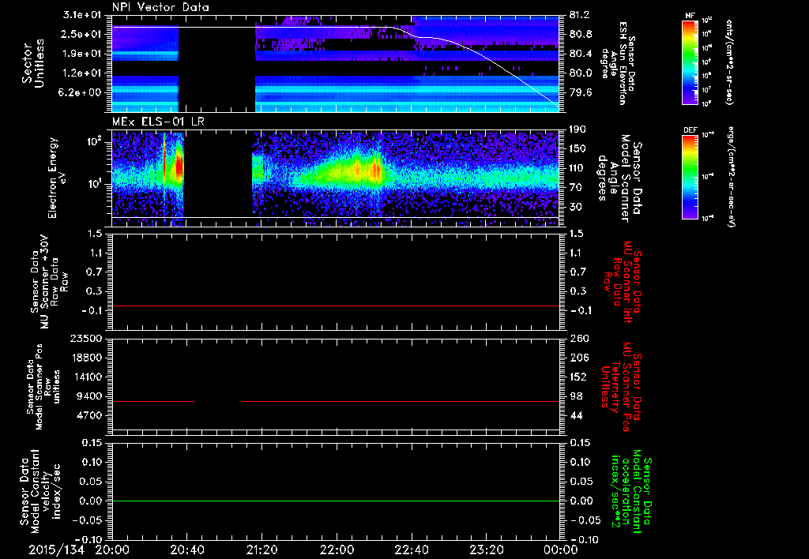Viewport: 809px width, 559px height.
Task: Click the '1.2e+01' sector tick value
Action: [83, 73]
